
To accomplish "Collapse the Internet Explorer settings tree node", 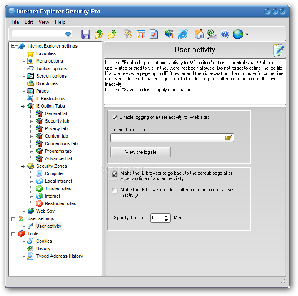I will click(13, 45).
